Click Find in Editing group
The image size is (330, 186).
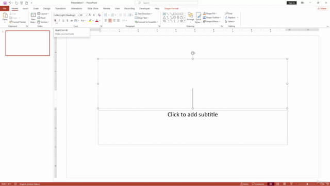[x=228, y=13]
